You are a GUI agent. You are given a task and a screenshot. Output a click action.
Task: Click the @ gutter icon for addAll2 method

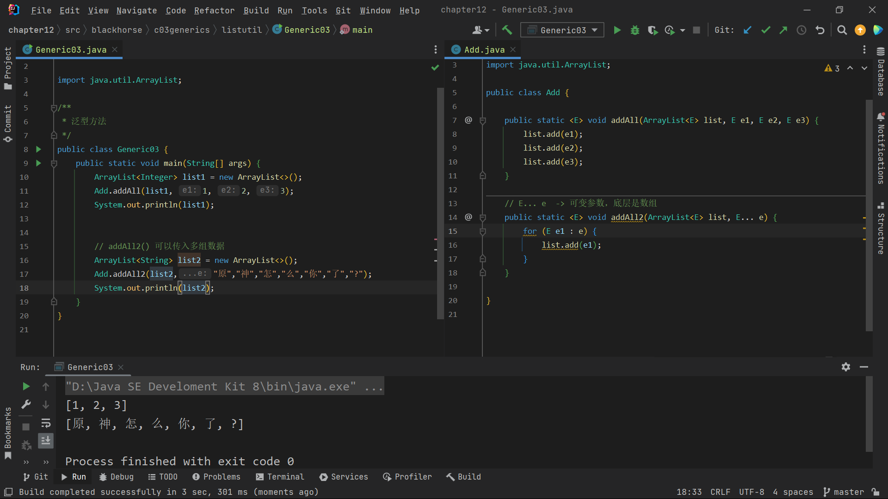tap(469, 217)
